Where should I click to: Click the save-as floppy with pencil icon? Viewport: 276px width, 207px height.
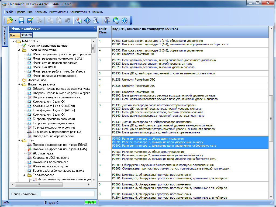(30, 20)
